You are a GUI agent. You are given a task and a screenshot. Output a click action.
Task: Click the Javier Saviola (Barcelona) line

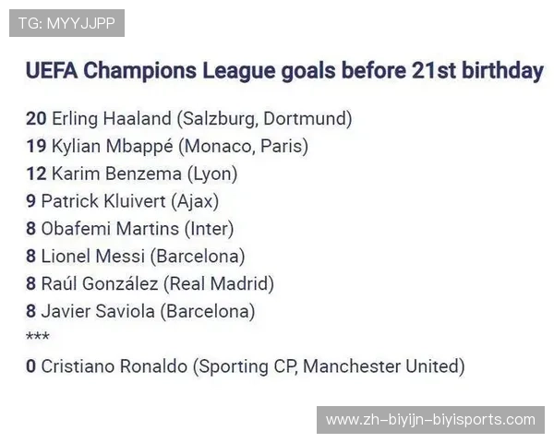(x=148, y=312)
